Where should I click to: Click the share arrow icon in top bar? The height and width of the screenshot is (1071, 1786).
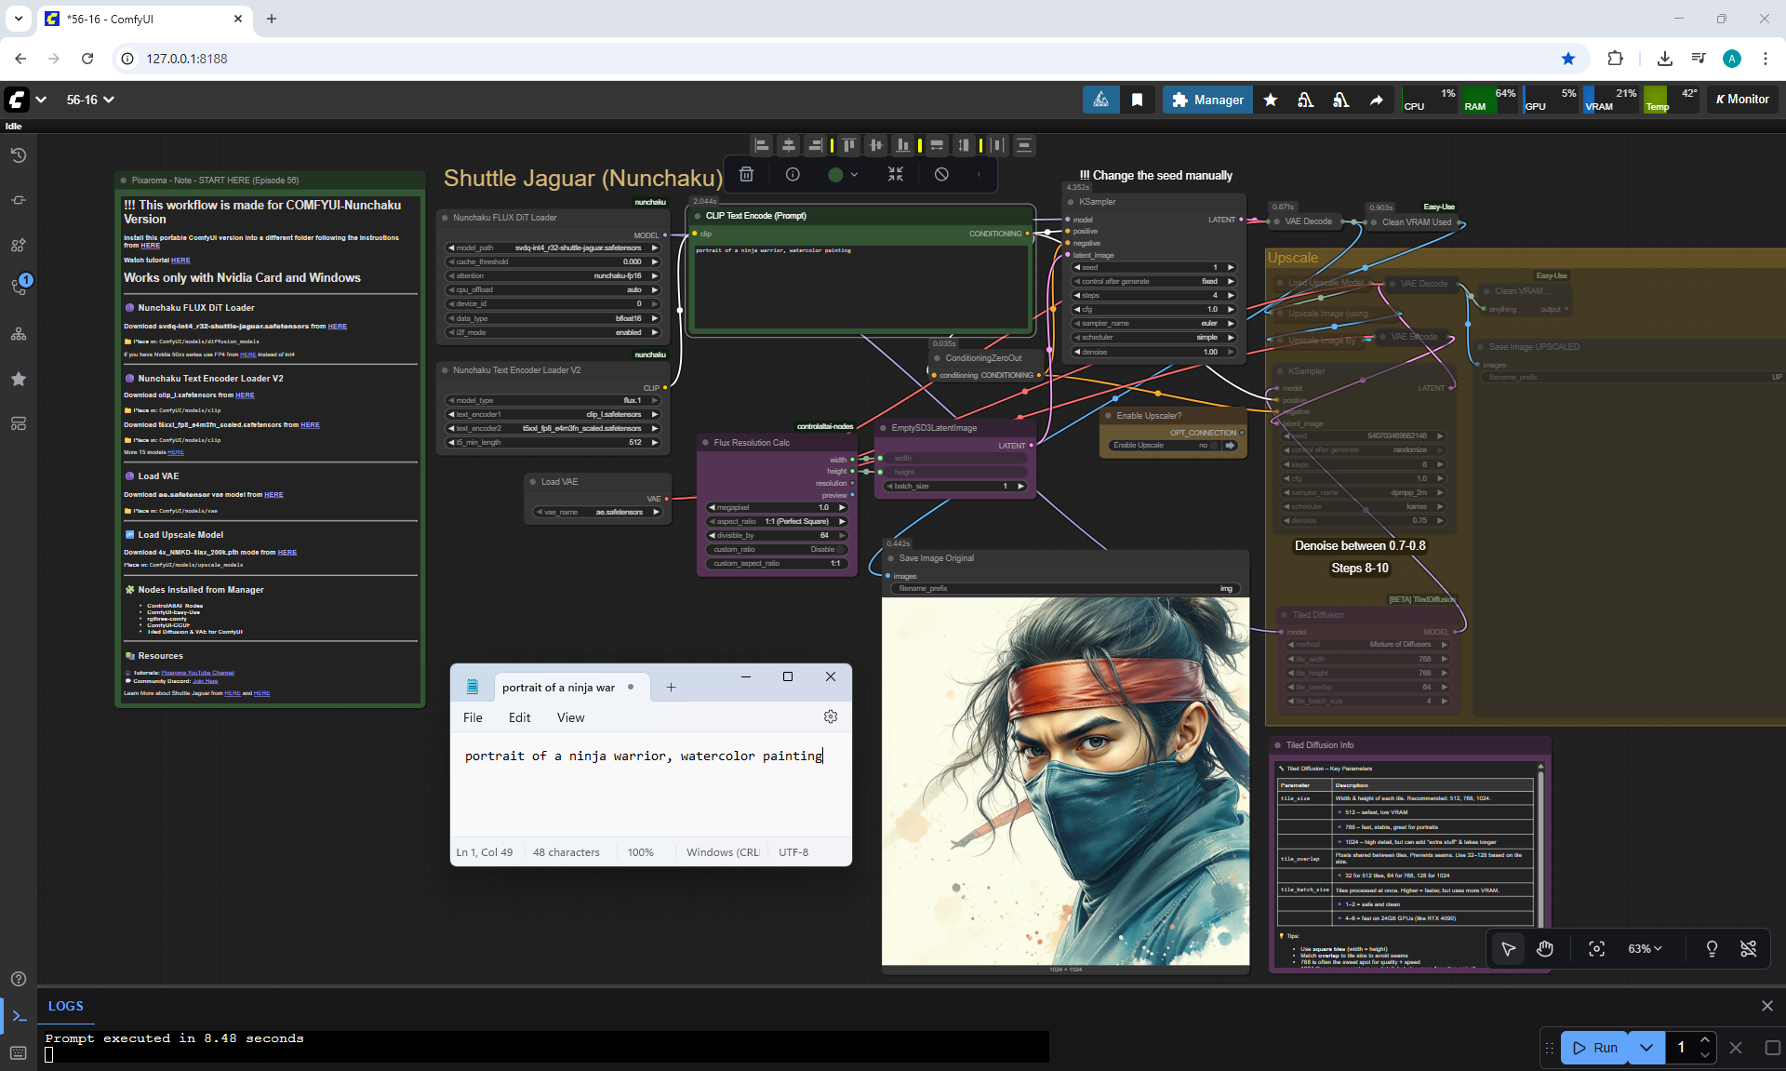coord(1376,100)
